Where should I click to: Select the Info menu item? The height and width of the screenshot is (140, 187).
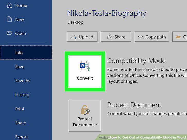point(26,53)
